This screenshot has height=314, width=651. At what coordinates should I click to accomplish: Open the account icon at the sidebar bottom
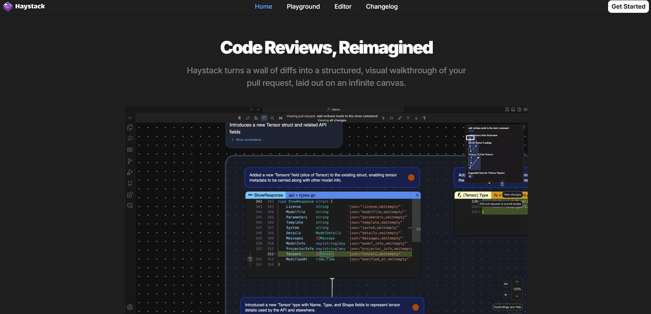[x=130, y=307]
